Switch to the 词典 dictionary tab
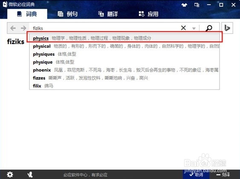Image resolution: width=240 pixels, height=179 pixels. pyautogui.click(x=27, y=14)
